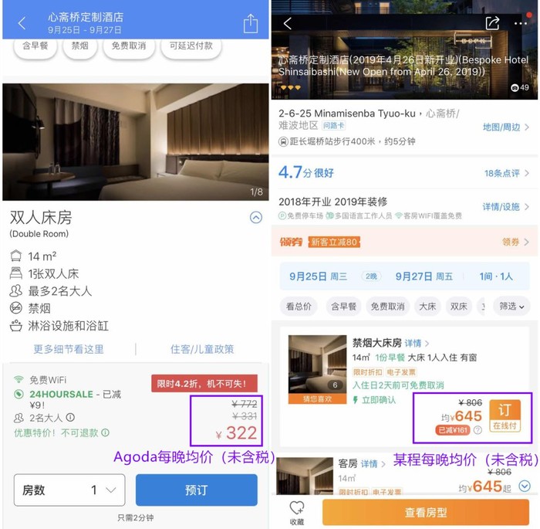The image size is (540, 529).
Task: Open the 筛选 filter dropdown
Action: [x=511, y=307]
